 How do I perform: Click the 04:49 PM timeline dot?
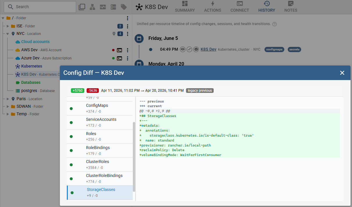coord(151,49)
